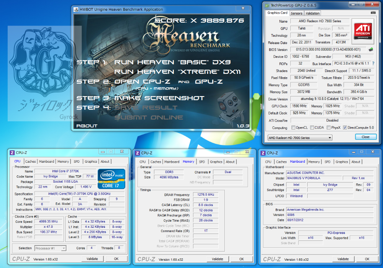The image size is (383, 268).
Task: Click the Driver Version field in GPU-Z
Action: click(x=332, y=99)
